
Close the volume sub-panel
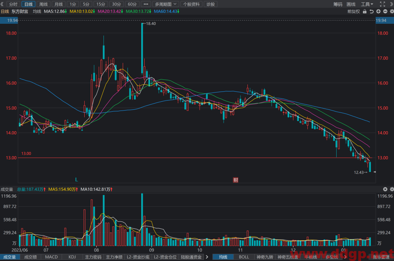click(x=385, y=189)
